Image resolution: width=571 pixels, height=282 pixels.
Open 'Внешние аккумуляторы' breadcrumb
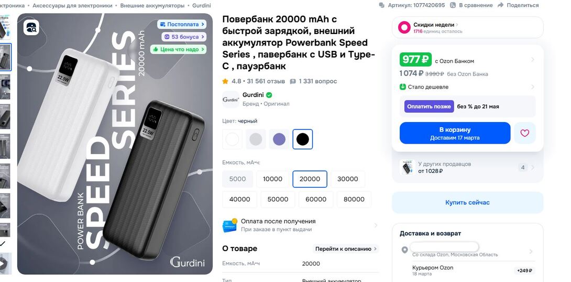tap(152, 5)
